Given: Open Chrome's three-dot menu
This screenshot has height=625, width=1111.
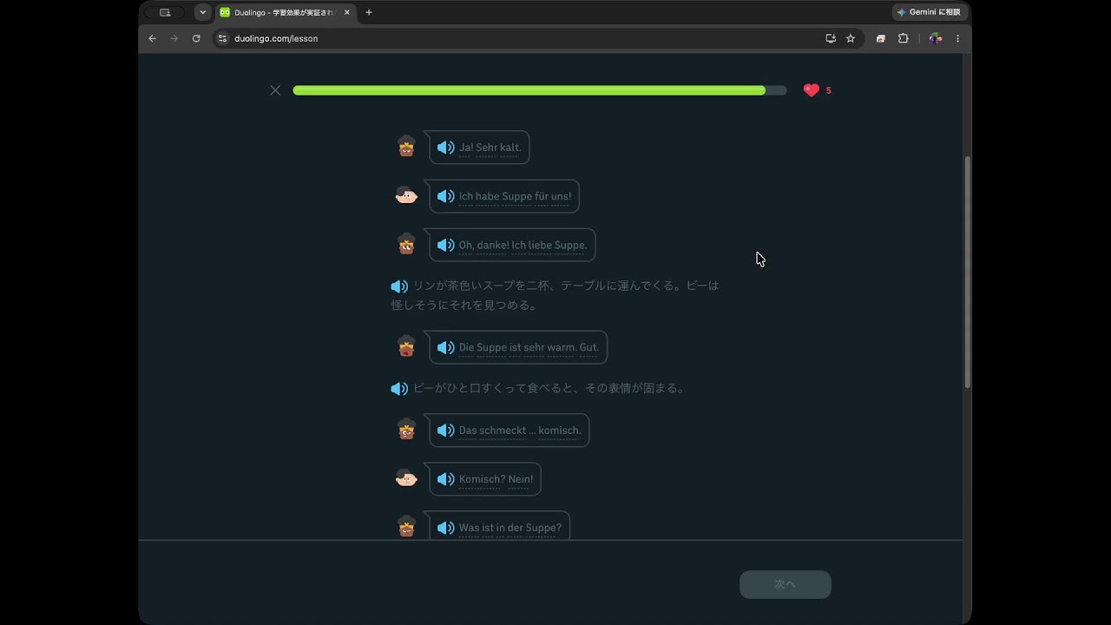Looking at the screenshot, I should tap(957, 38).
